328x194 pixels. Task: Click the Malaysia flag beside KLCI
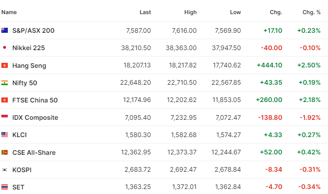[x=5, y=135]
